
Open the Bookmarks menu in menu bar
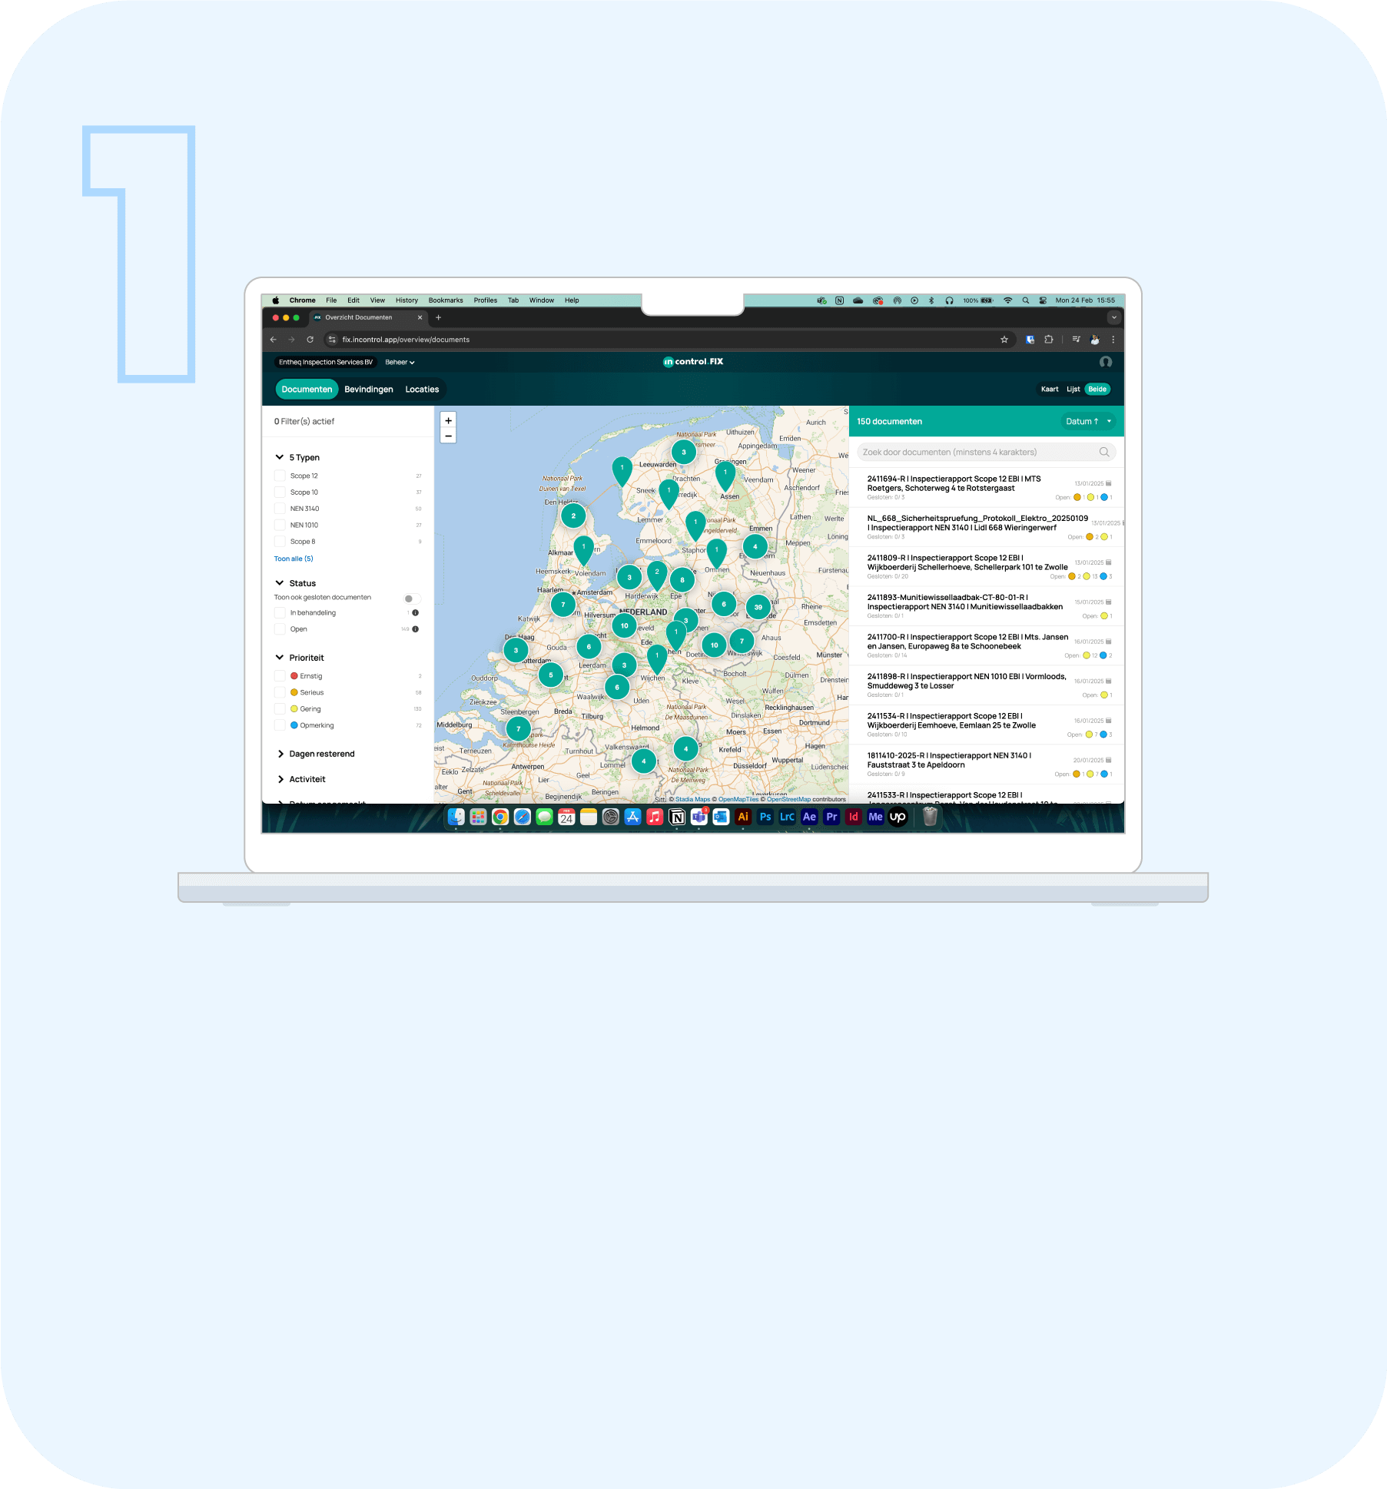click(x=446, y=300)
